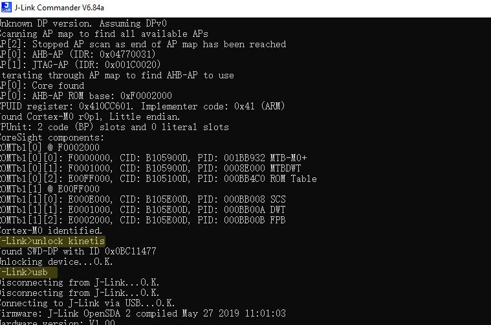Click the 'CoreSight components:' line
The image size is (491, 325).
pyautogui.click(x=52, y=137)
